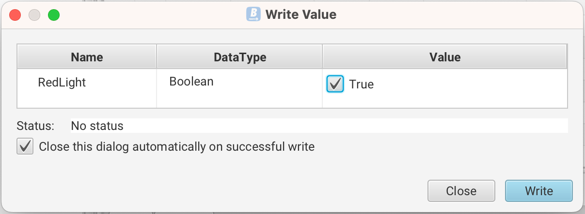Click the Write button
The width and height of the screenshot is (585, 214).
point(538,191)
